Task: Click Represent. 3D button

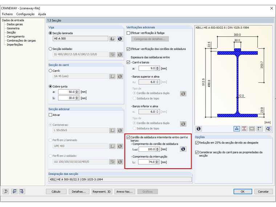Action: point(102,191)
